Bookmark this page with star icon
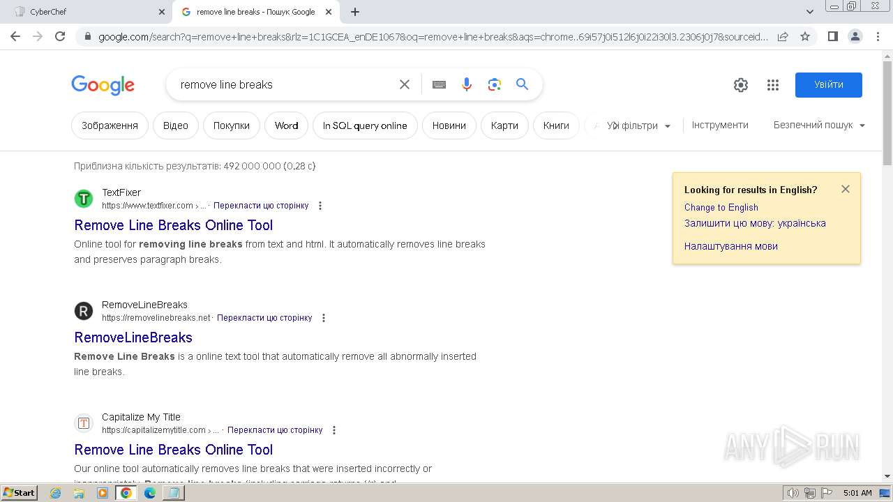893x502 pixels. tap(805, 36)
